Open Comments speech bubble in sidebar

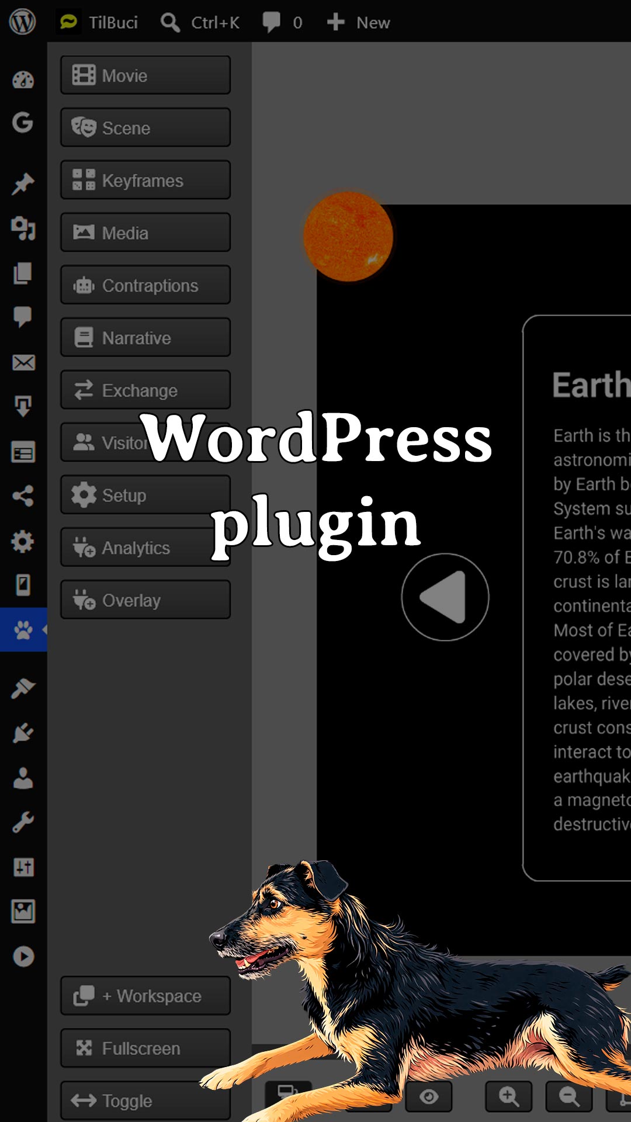(x=23, y=317)
